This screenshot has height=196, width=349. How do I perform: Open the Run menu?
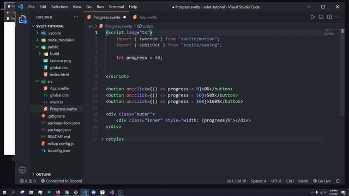coord(100,7)
